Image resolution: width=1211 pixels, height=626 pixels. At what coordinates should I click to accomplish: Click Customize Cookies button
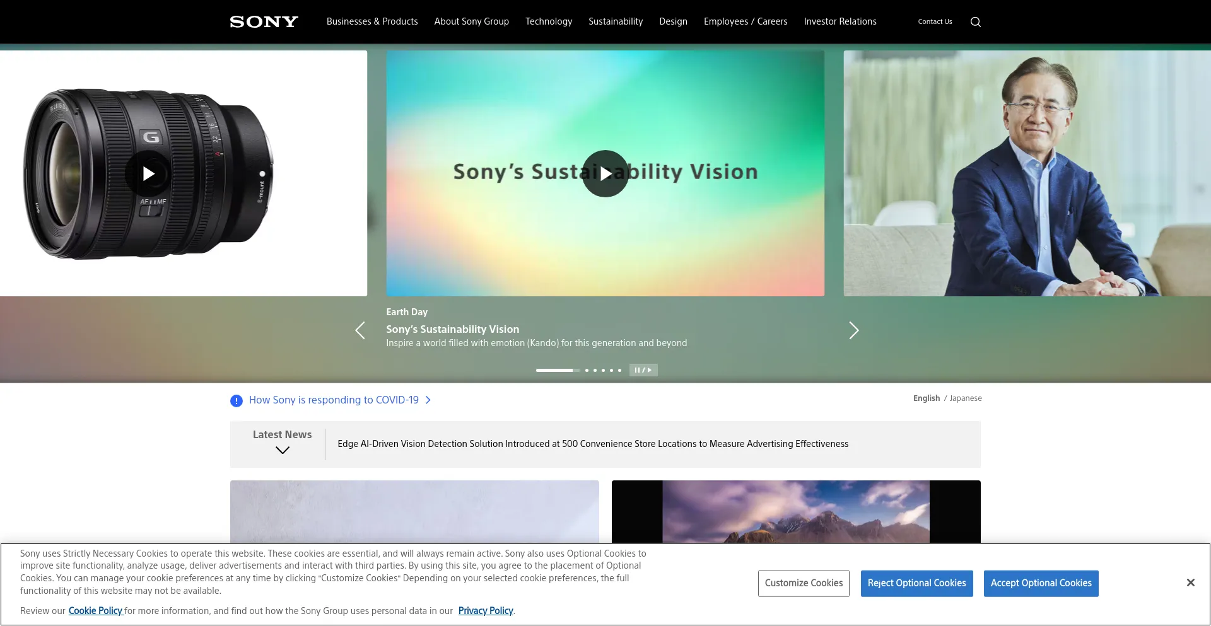pos(804,583)
